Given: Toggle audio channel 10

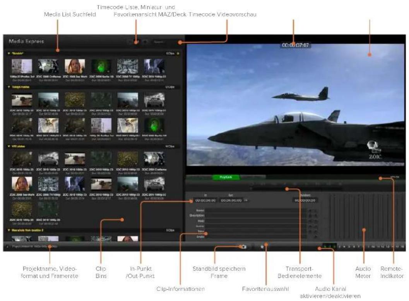Looking at the screenshot, I should click(373, 246).
